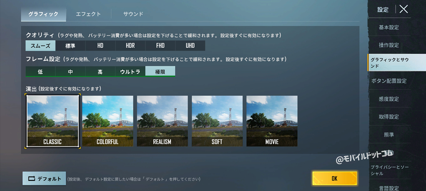426x191 pixels.
Task: Select the ウルトラ frame setting
Action: pos(130,72)
